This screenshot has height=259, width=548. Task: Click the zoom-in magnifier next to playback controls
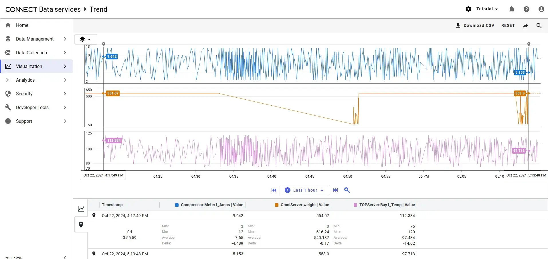point(347,190)
